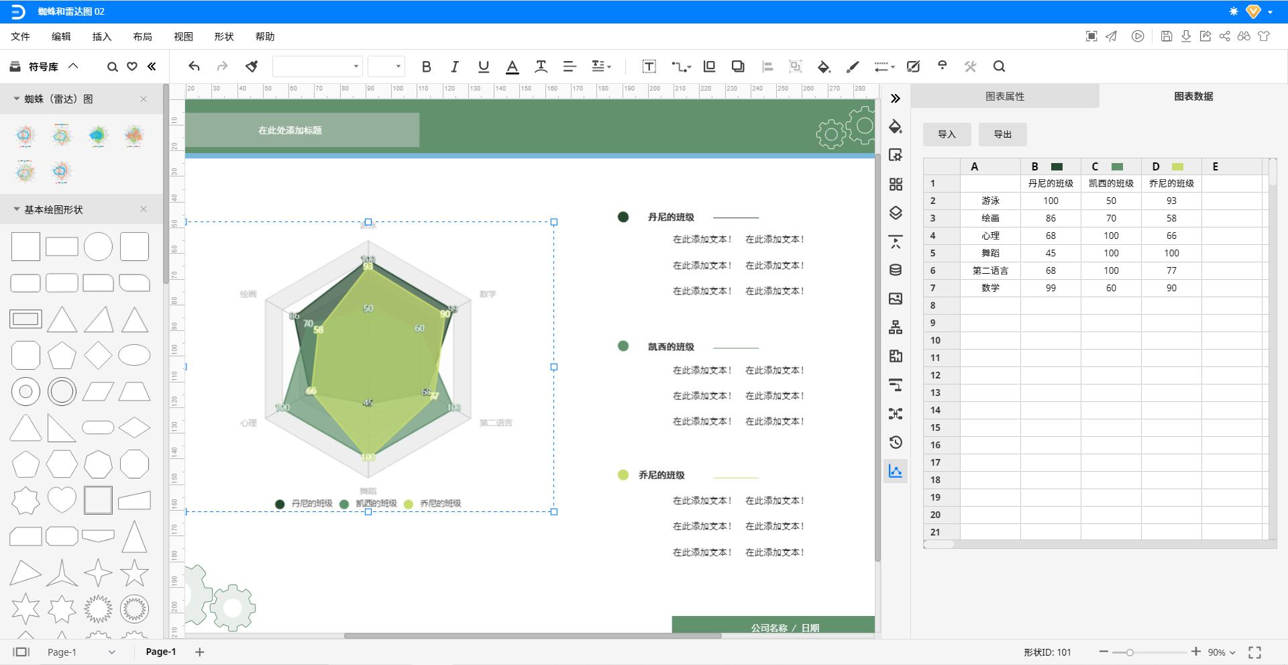Collapse the 基本绘图形状 section
1288x665 pixels.
[x=17, y=209]
